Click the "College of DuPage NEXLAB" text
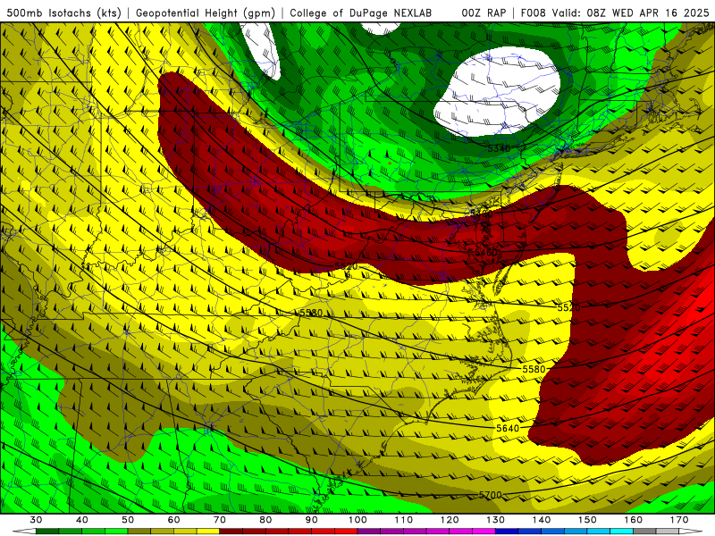 coord(360,13)
